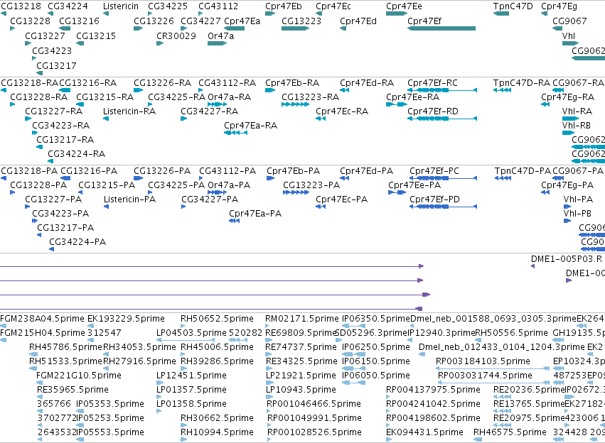Click the Or47a-PA protein label
This screenshot has height=443, width=605.
[x=229, y=185]
